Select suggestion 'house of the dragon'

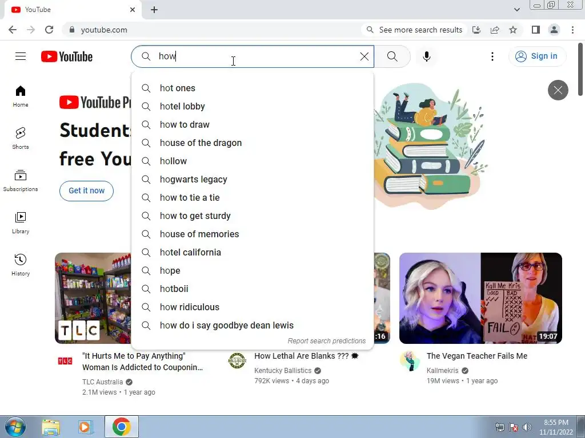[x=253, y=143]
